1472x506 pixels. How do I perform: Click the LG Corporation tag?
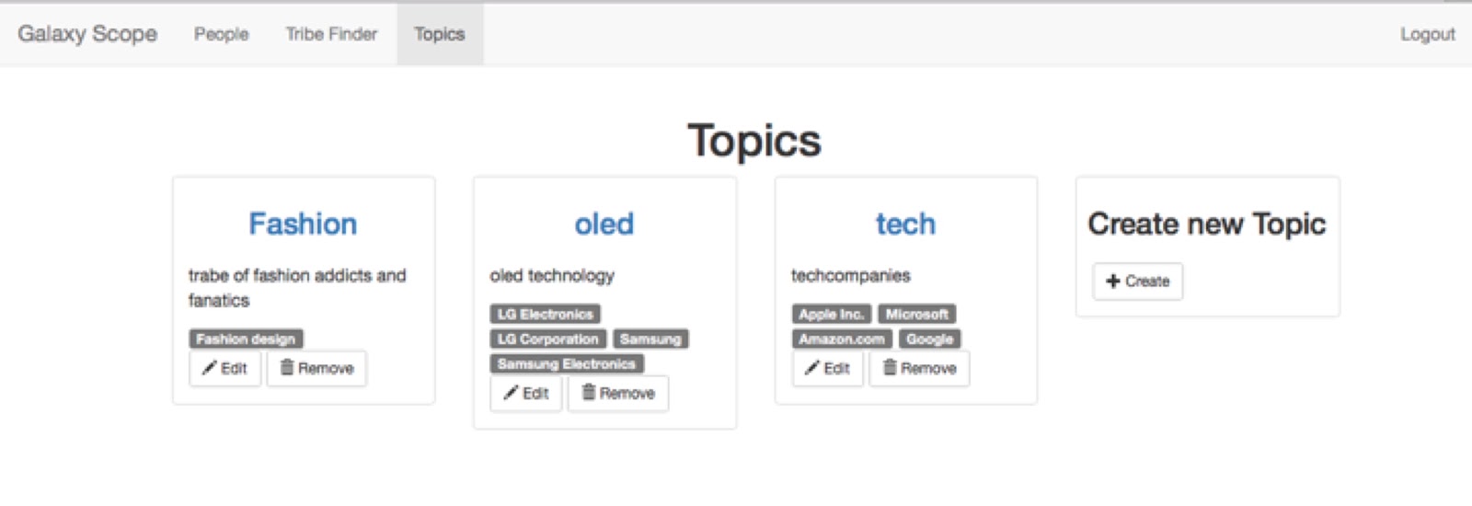[x=547, y=339]
